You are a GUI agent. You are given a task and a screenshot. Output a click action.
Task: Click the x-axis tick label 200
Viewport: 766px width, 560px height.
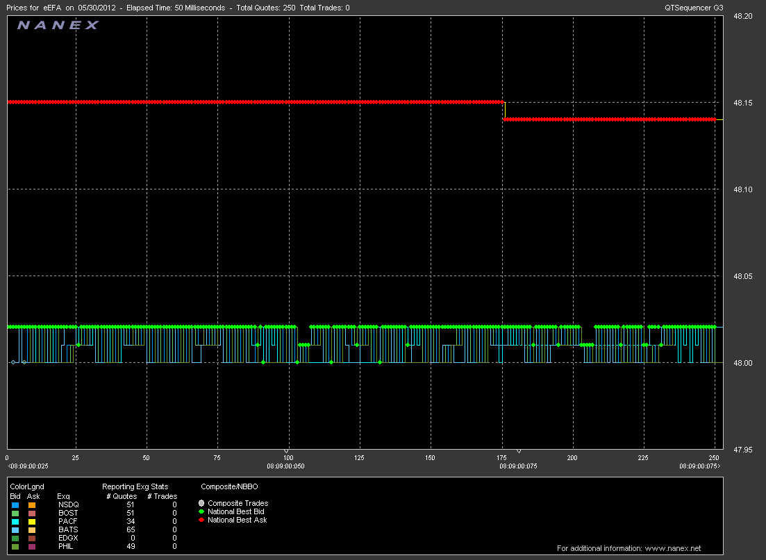point(572,458)
